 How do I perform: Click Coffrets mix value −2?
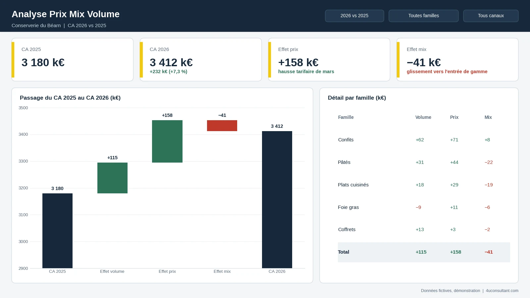click(x=487, y=229)
